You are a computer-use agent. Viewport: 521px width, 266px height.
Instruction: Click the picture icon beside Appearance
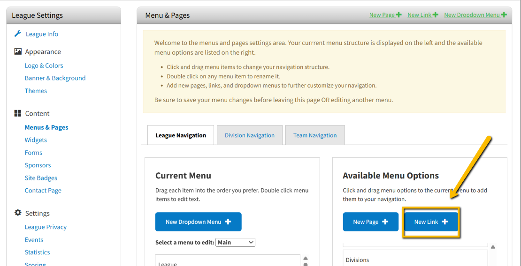coord(18,52)
